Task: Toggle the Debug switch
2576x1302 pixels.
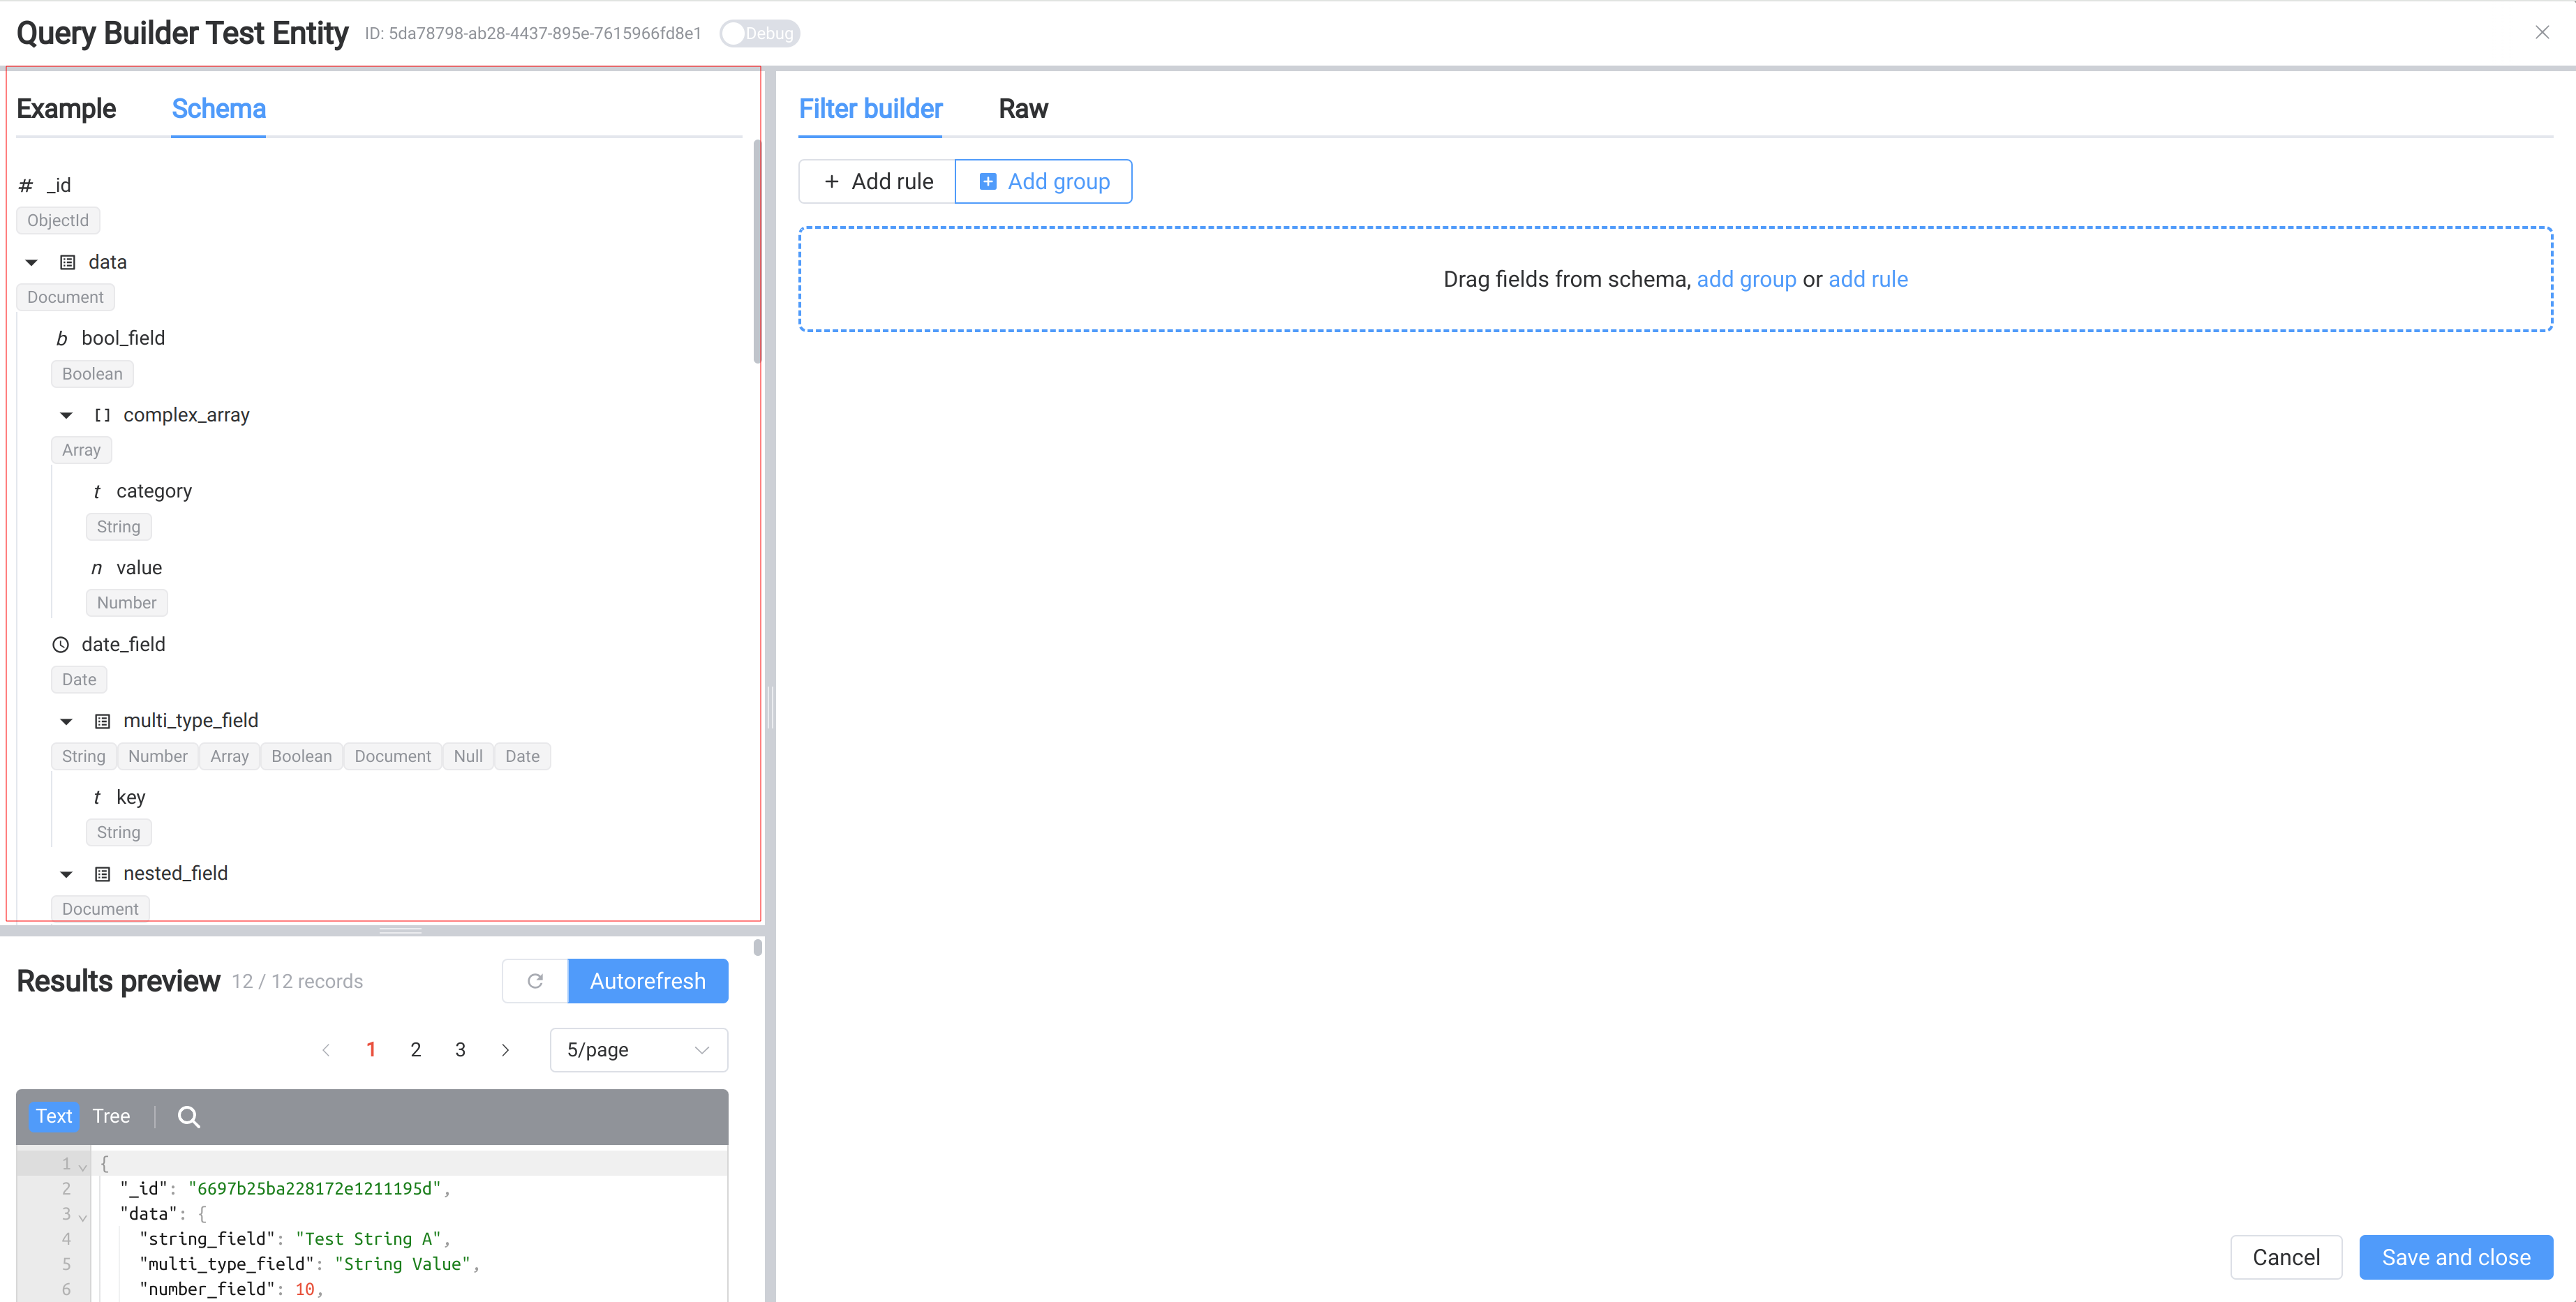Action: (759, 33)
